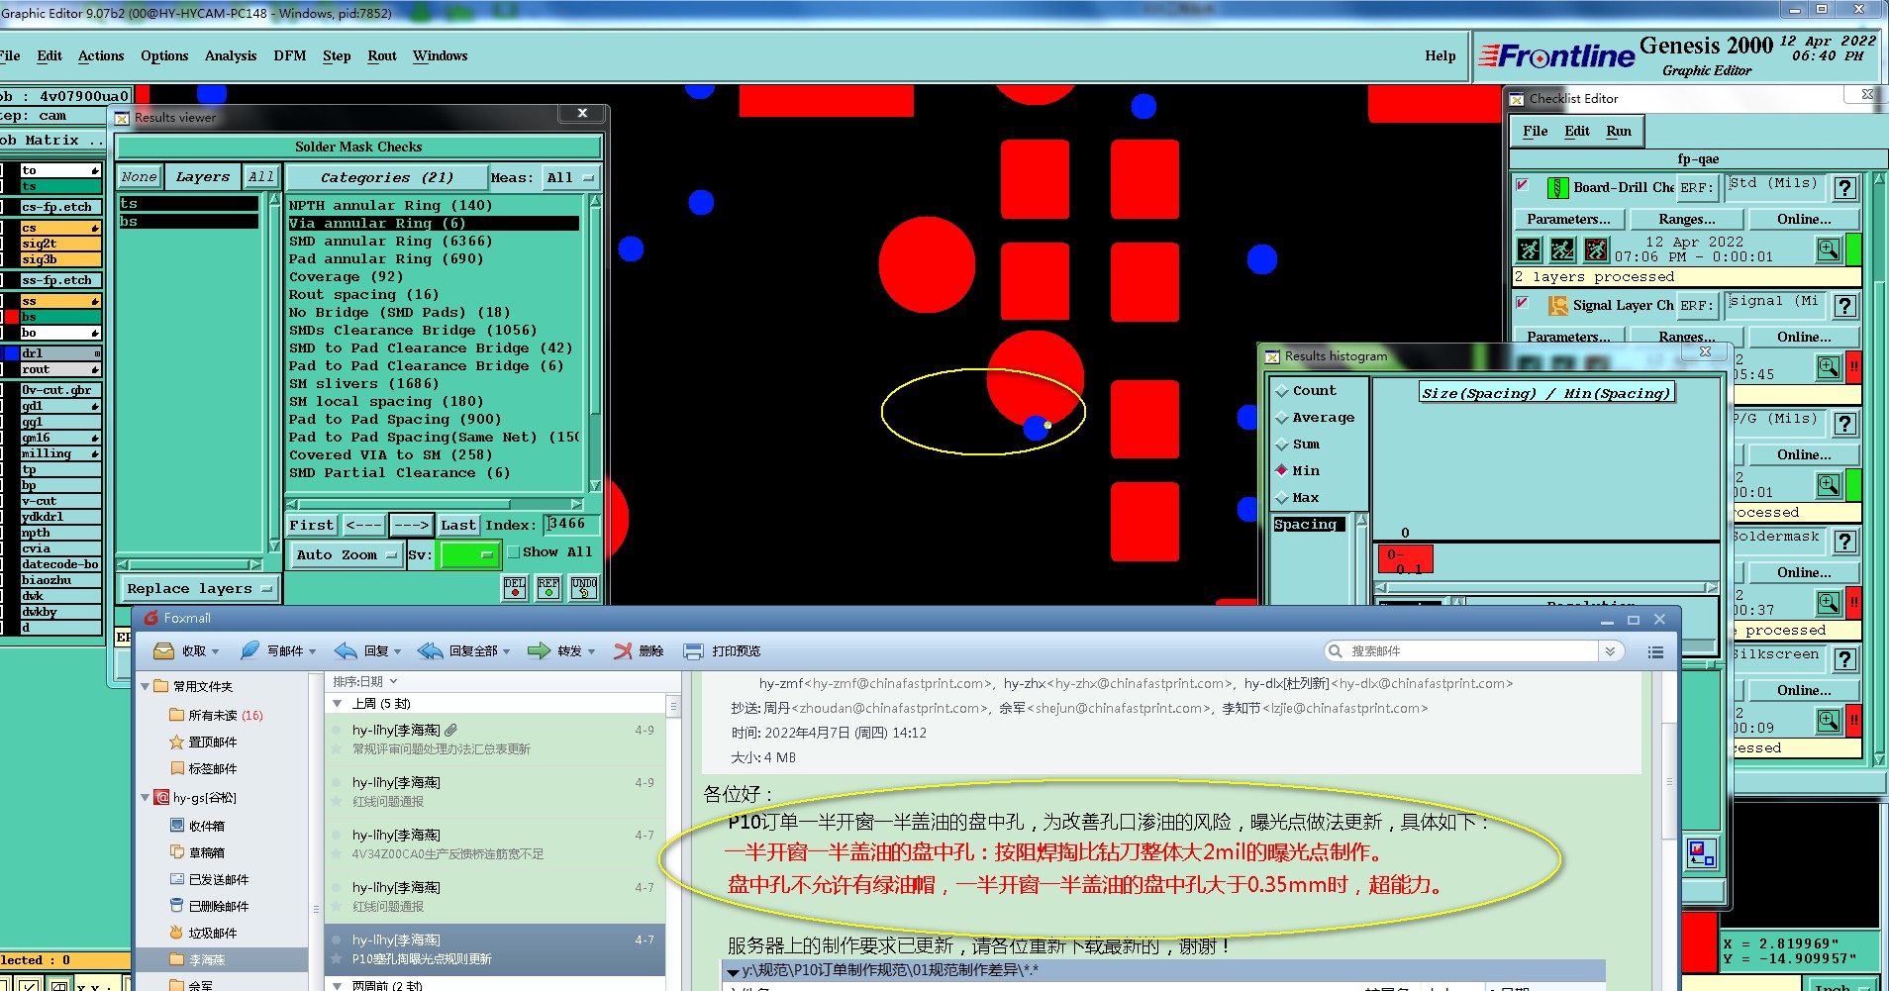Click the UNDO icon in Results viewer
The height and width of the screenshot is (991, 1889).
pos(584,588)
